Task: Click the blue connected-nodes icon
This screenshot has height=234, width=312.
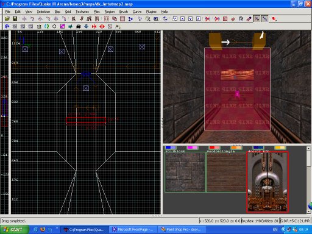Action: 130,19
